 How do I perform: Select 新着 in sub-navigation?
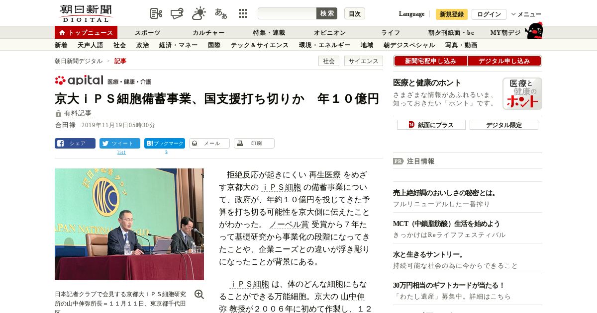[61, 45]
